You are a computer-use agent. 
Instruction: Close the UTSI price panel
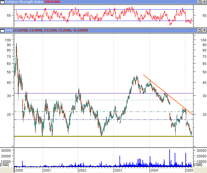204,30
